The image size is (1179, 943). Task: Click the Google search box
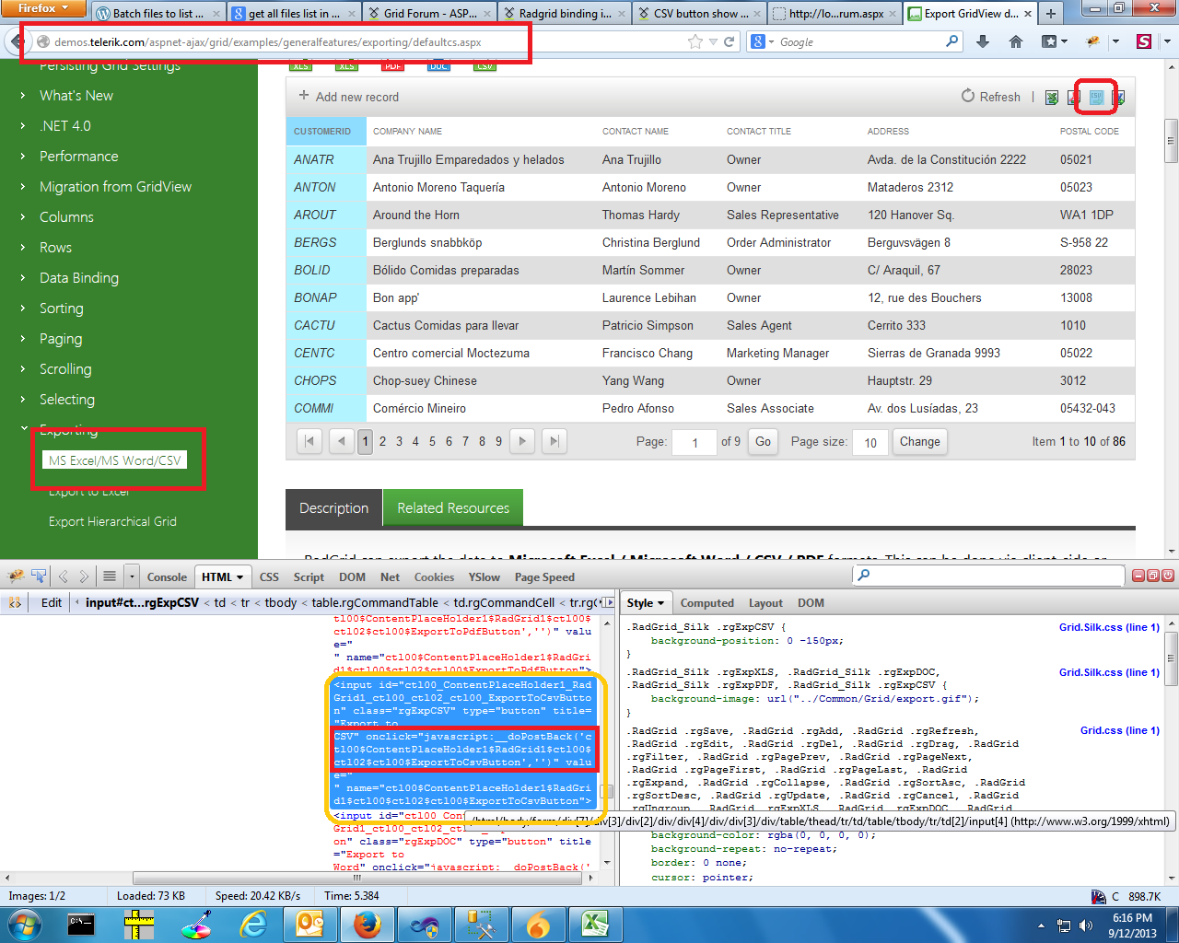(858, 41)
